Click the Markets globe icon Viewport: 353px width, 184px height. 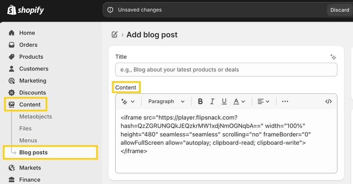pos(11,168)
